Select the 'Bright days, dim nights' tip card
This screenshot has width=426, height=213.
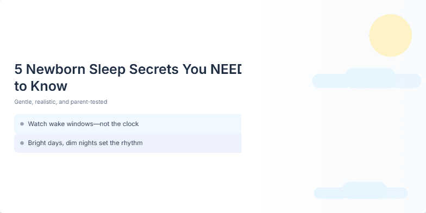(128, 143)
